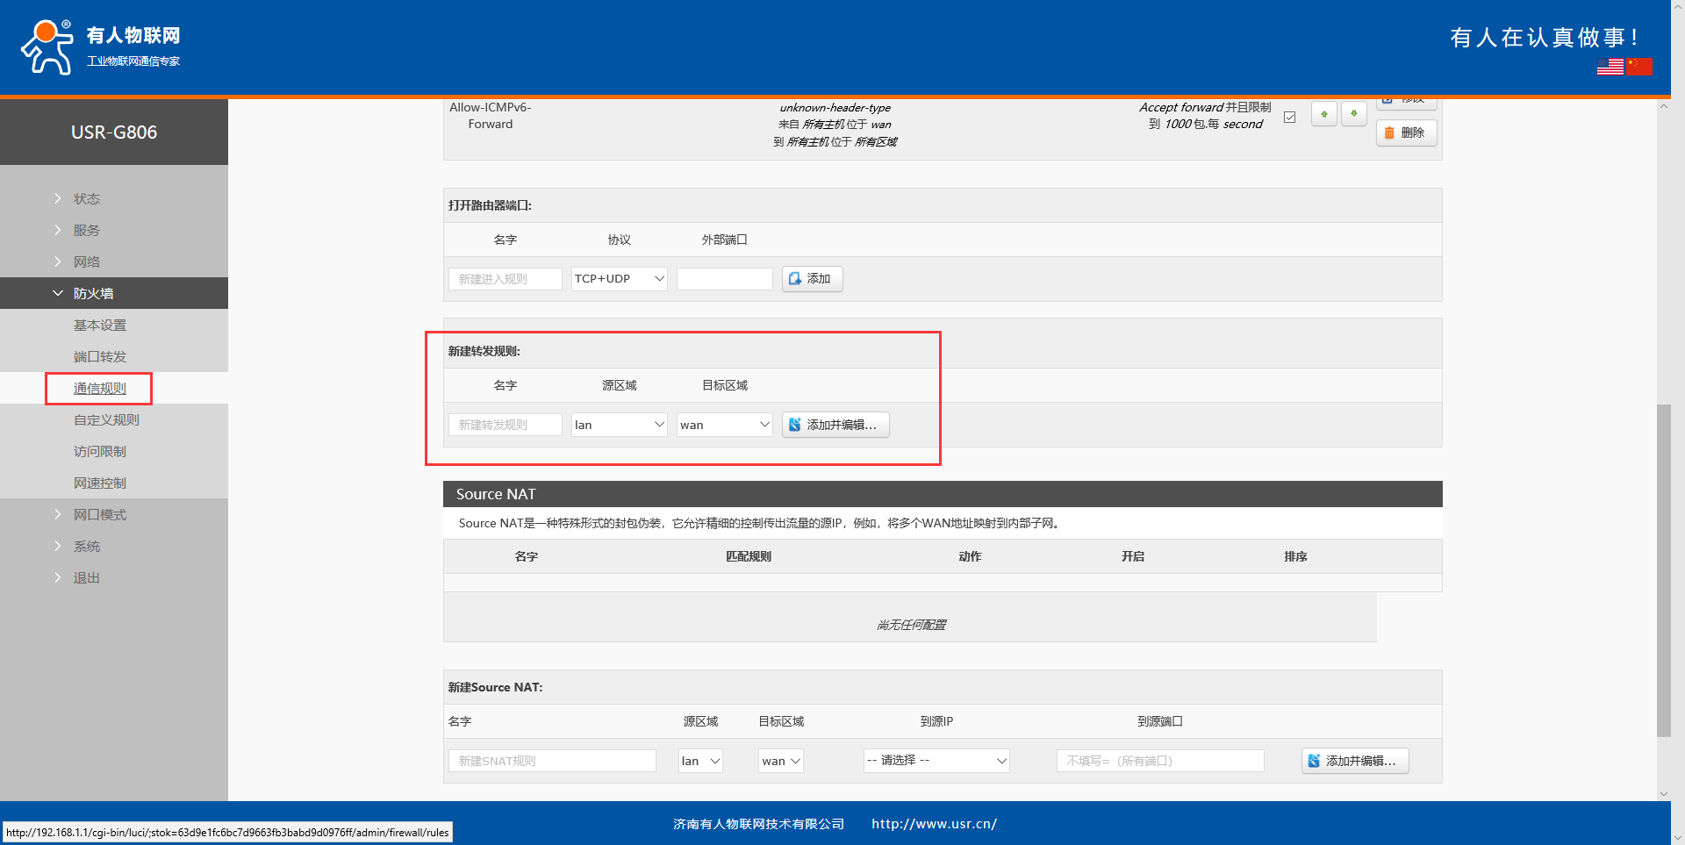Open forwarding rule target zone wan dropdown
1685x845 pixels.
coord(724,425)
